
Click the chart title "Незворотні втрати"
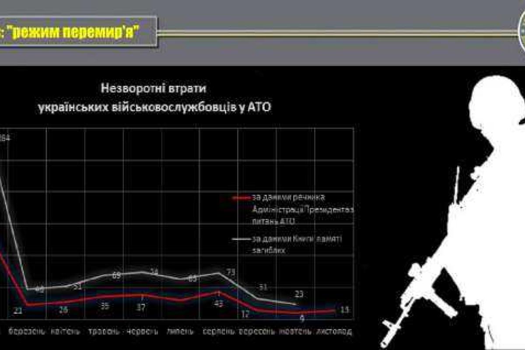(x=154, y=88)
